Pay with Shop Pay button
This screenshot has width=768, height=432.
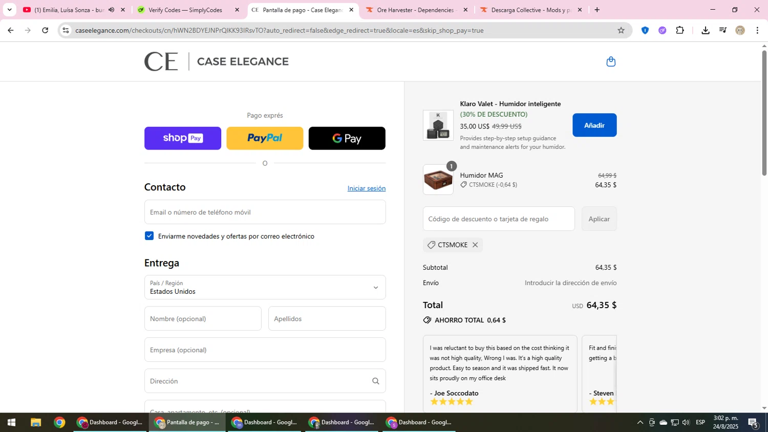pyautogui.click(x=183, y=138)
